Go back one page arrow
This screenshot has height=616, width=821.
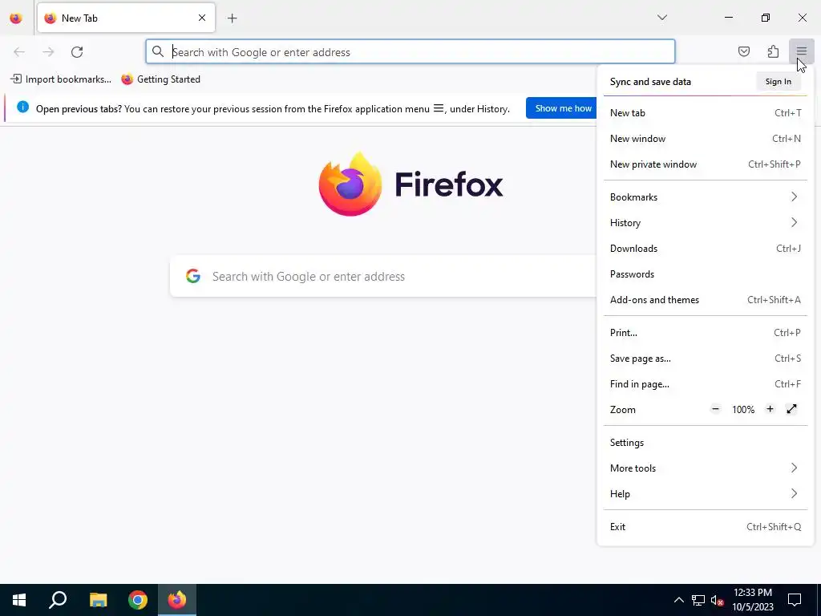[x=19, y=52]
